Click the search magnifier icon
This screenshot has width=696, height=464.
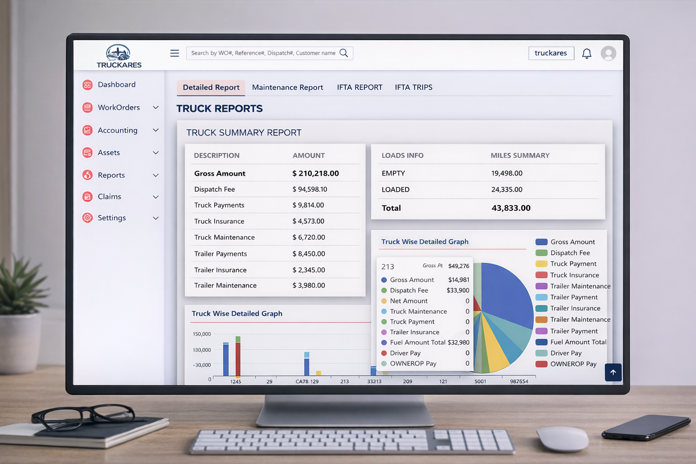[x=343, y=53]
